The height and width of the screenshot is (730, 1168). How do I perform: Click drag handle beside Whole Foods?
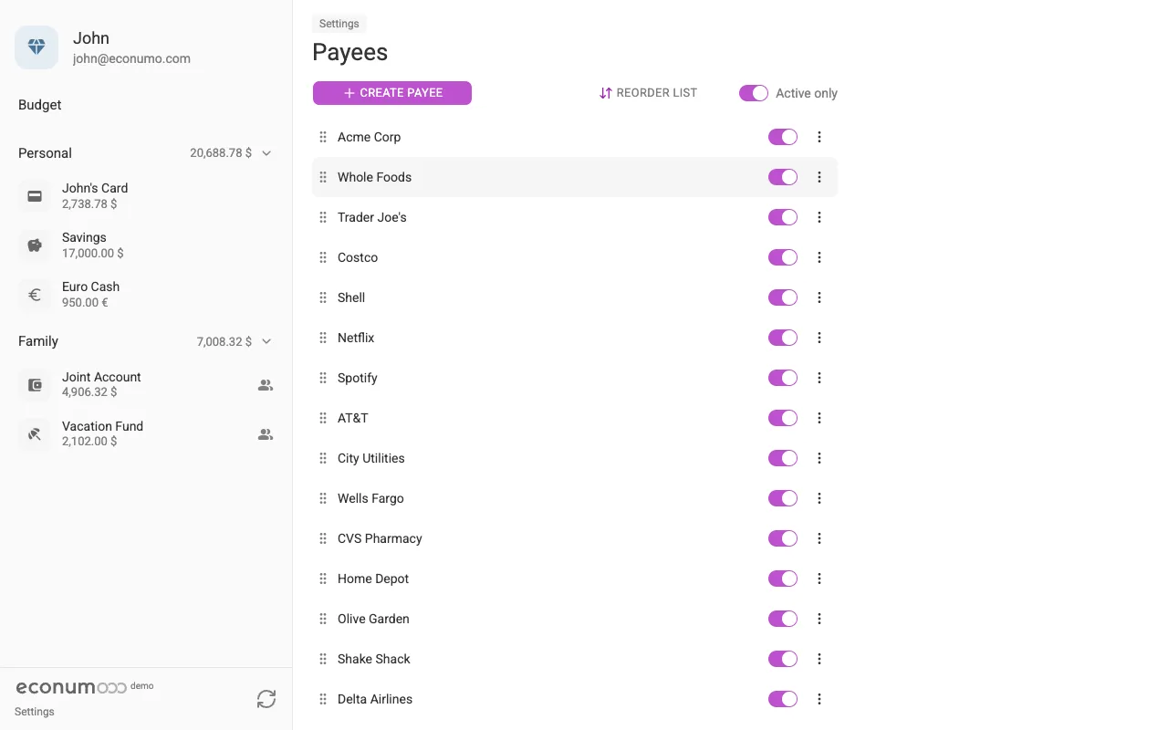tap(323, 177)
